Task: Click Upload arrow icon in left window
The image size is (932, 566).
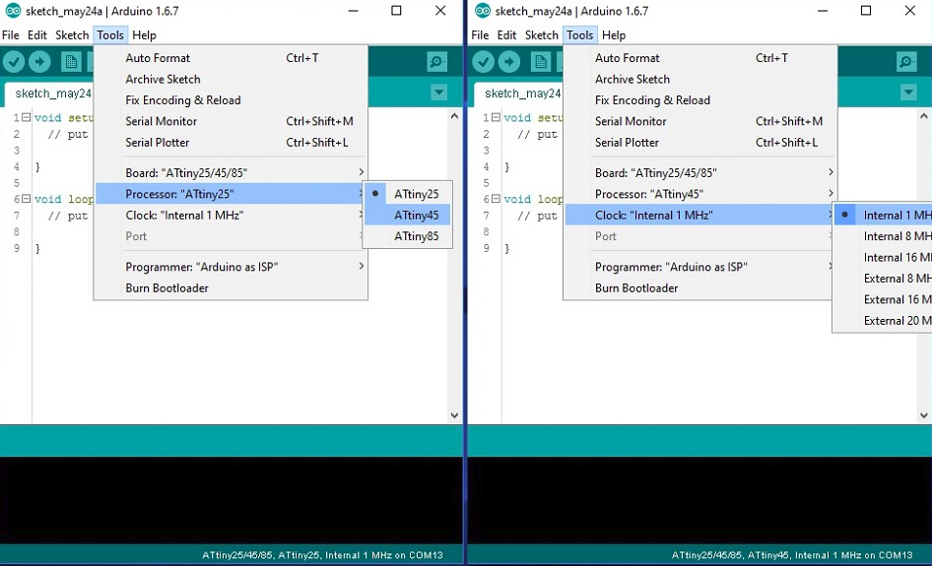Action: pos(39,61)
